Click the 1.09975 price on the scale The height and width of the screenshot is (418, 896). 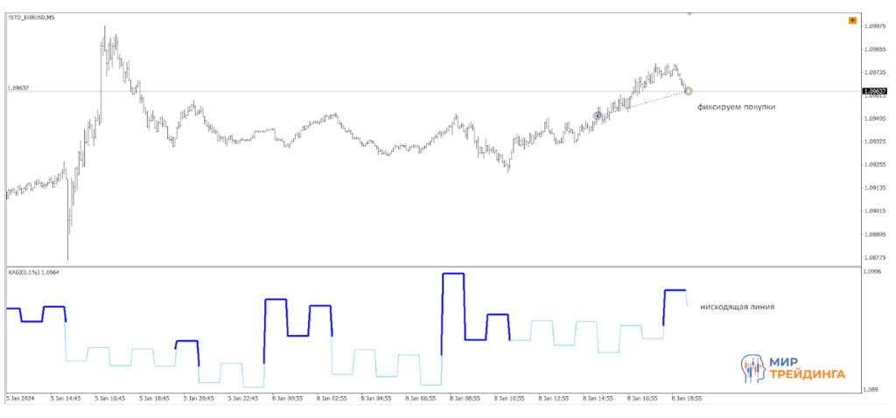pos(875,26)
